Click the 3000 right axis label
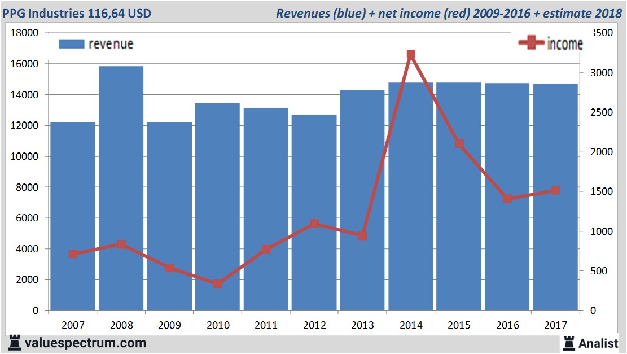This screenshot has width=627, height=354. point(602,73)
